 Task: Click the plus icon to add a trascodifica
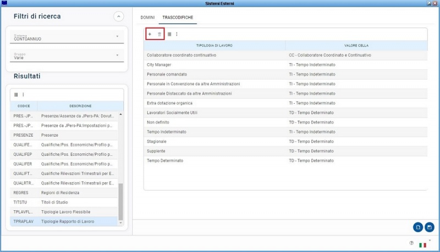(x=150, y=34)
